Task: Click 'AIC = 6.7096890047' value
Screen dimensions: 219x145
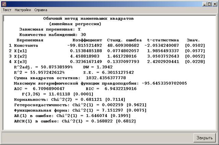Action: click(x=39, y=89)
